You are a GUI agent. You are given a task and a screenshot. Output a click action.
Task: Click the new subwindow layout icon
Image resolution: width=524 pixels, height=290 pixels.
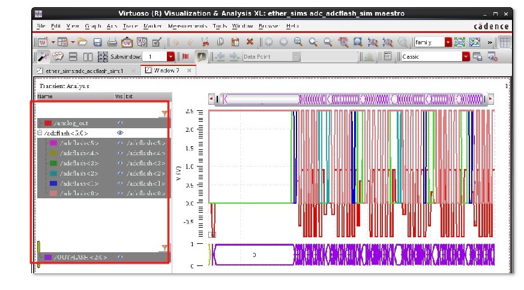(x=62, y=42)
